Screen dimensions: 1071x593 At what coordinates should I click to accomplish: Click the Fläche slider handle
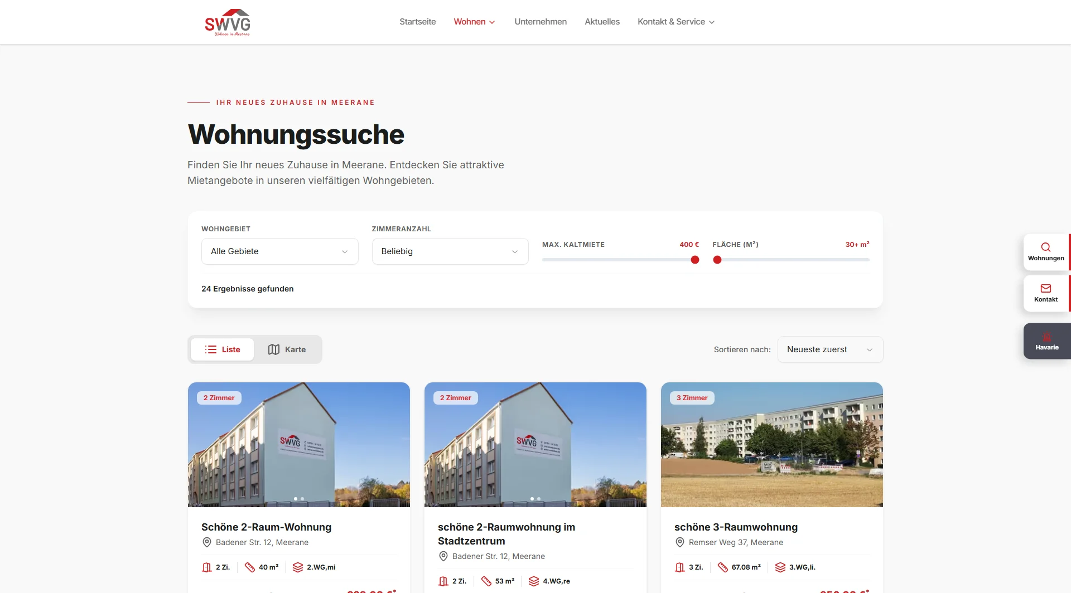click(x=717, y=260)
